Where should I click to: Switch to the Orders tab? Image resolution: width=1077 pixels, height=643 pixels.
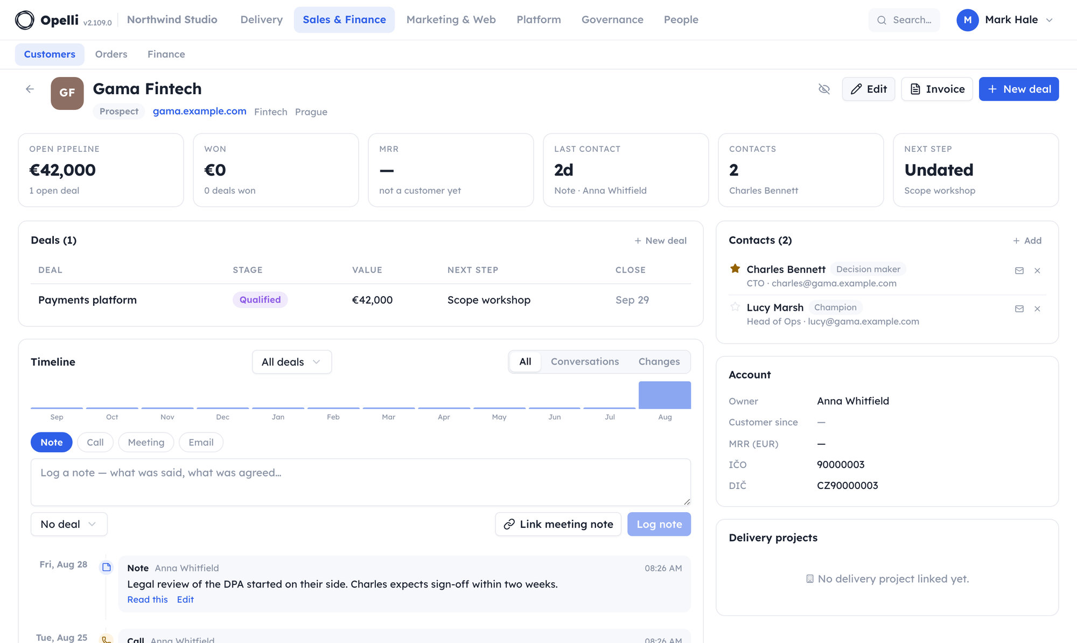point(111,54)
